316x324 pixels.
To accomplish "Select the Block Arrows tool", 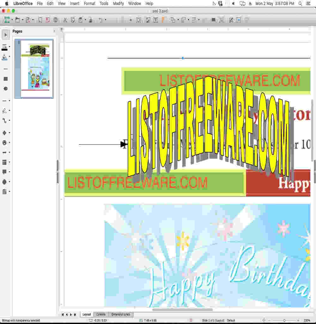I will point(4,153).
